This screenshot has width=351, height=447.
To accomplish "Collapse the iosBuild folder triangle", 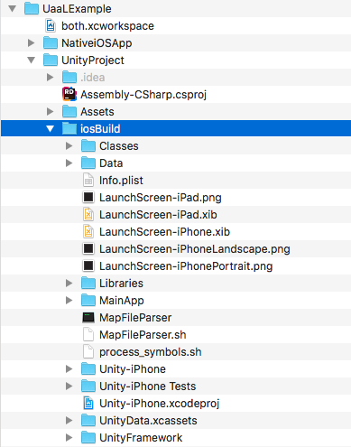I will tap(50, 129).
